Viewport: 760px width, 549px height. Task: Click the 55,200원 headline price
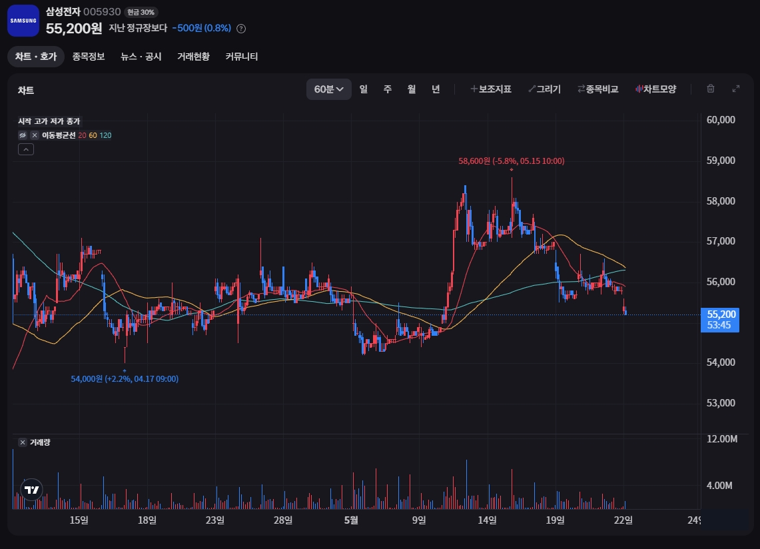(x=74, y=29)
